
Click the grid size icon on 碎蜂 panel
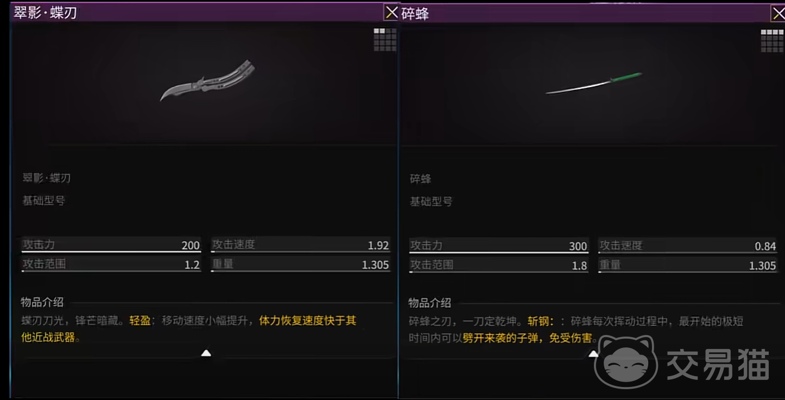coord(772,41)
